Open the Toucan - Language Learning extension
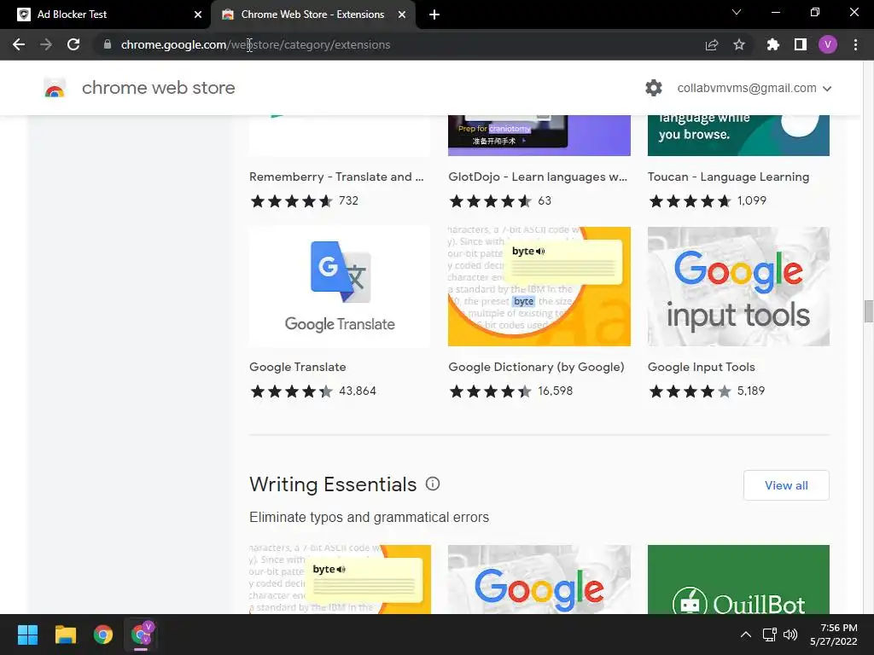This screenshot has width=874, height=655. click(x=728, y=177)
